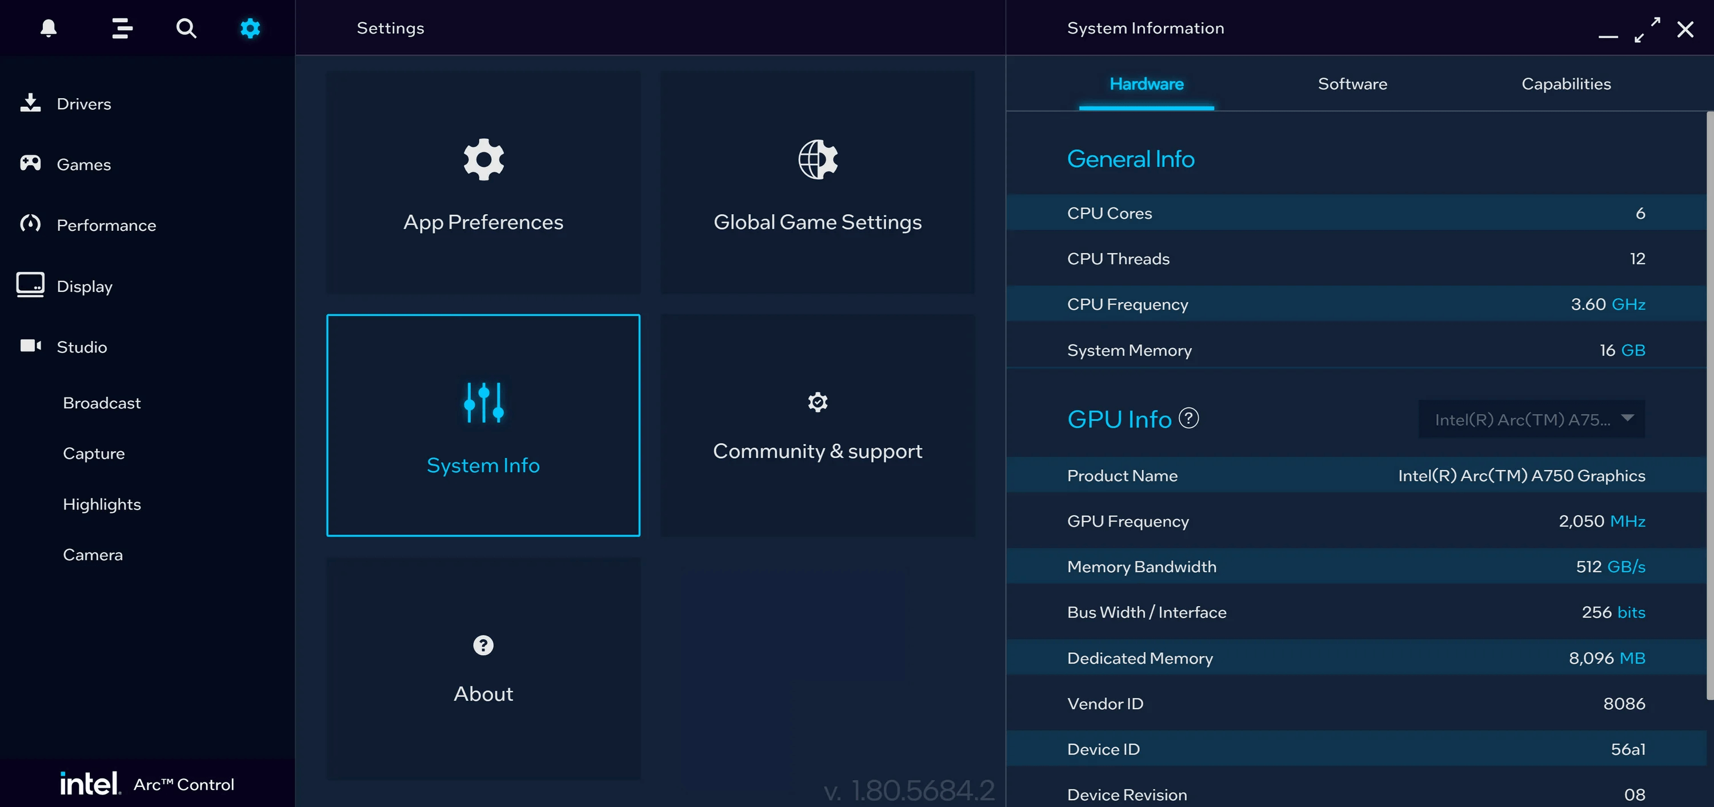The height and width of the screenshot is (807, 1714).
Task: Switch to the Software tab
Action: pos(1352,84)
